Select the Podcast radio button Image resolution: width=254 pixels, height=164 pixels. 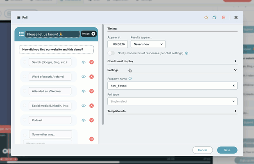24,120
